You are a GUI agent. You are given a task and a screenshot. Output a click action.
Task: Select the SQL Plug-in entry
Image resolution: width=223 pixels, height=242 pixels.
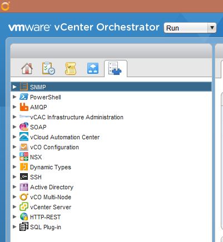46,227
